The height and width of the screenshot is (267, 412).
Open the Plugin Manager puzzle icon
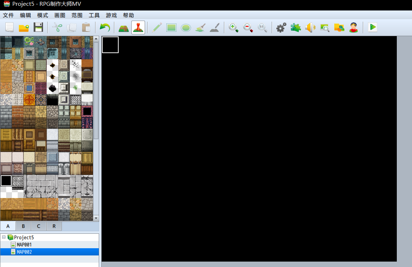(296, 27)
